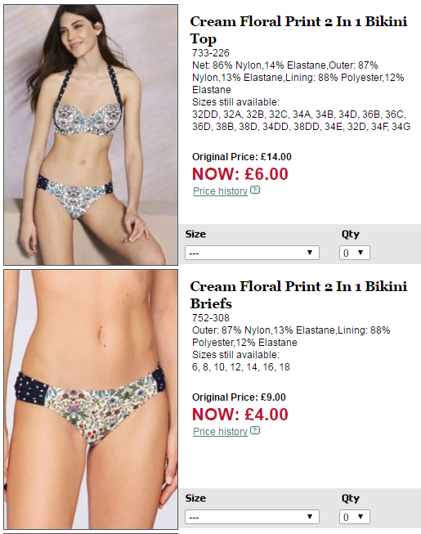Image resolution: width=421 pixels, height=534 pixels.
Task: Click product code 752-308
Action: 211,318
